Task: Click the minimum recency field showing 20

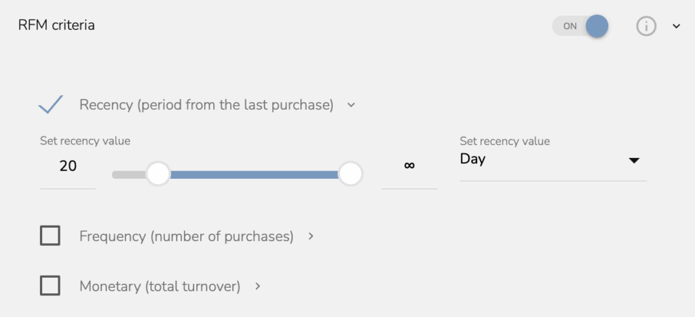Action: pos(68,166)
